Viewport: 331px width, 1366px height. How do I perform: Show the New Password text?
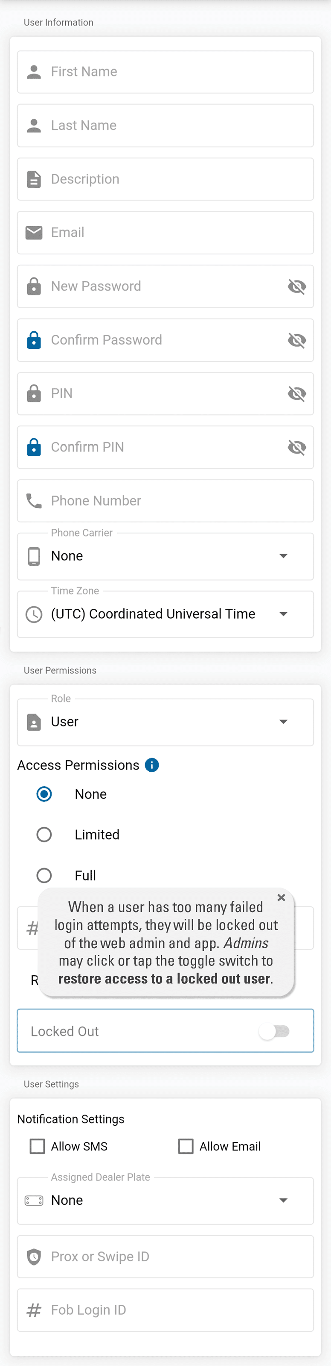[296, 287]
